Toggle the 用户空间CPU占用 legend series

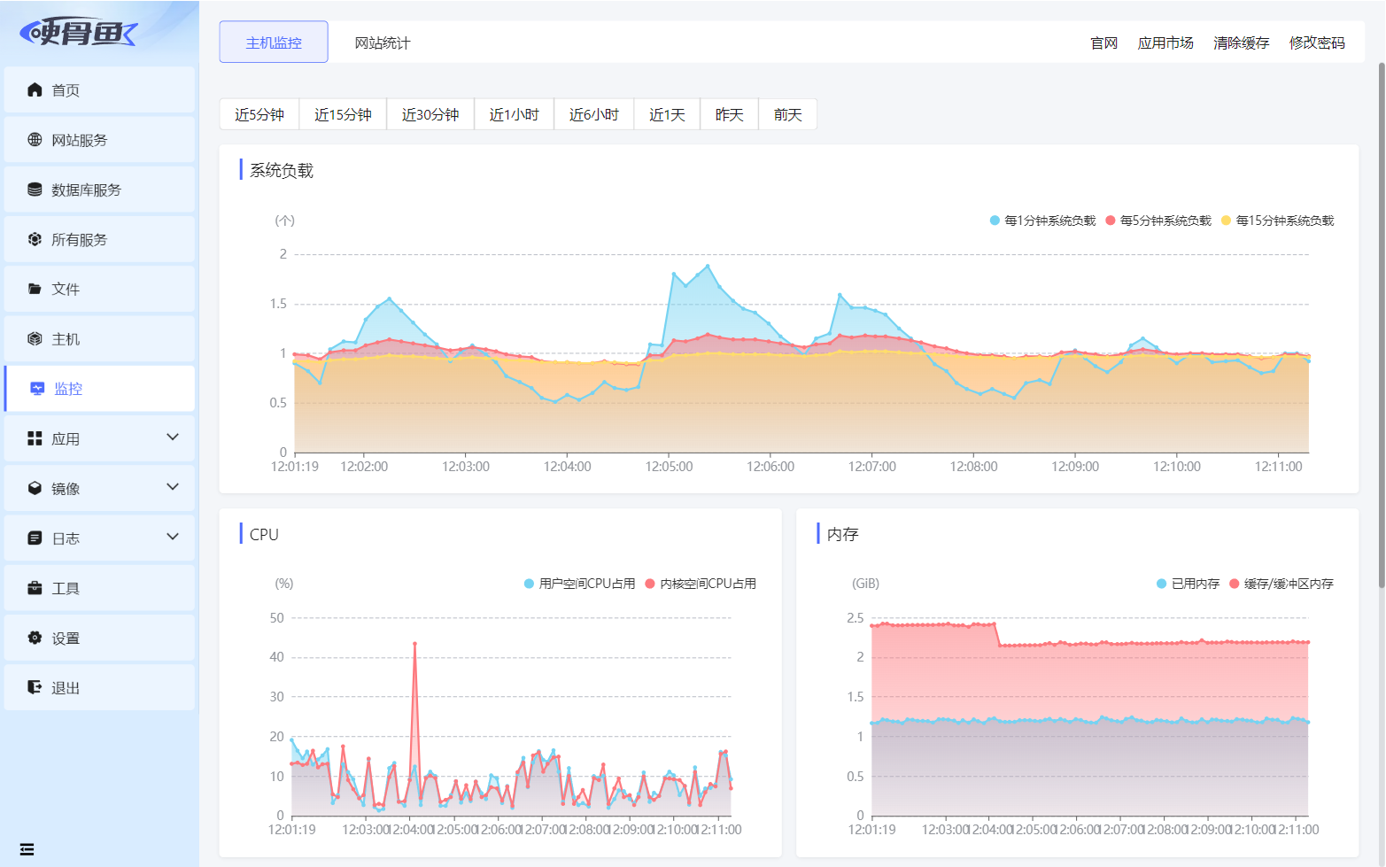(x=579, y=584)
